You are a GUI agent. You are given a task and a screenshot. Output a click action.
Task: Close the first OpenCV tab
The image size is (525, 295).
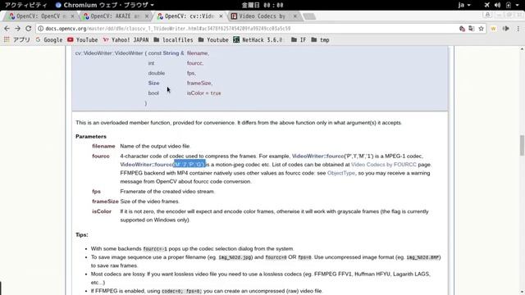(72, 16)
